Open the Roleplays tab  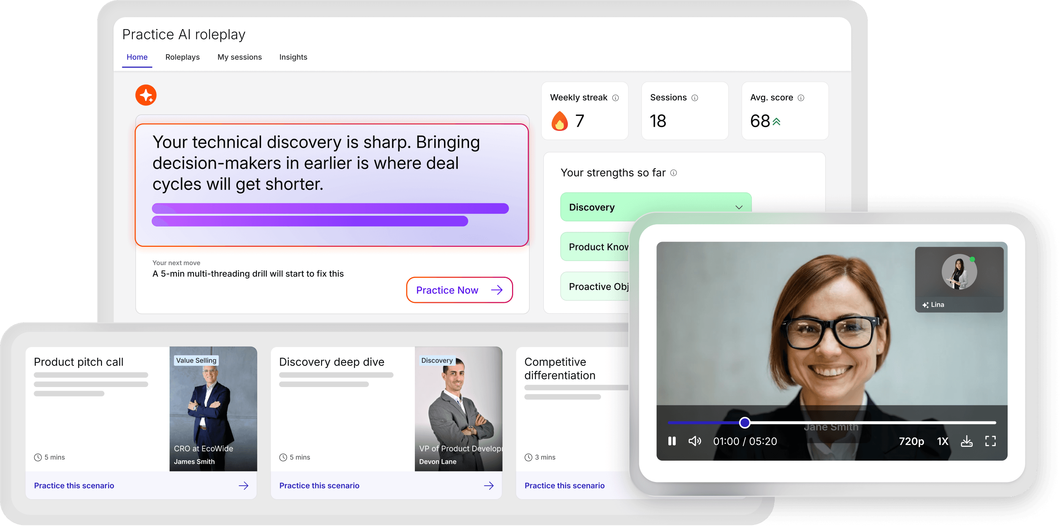click(183, 57)
